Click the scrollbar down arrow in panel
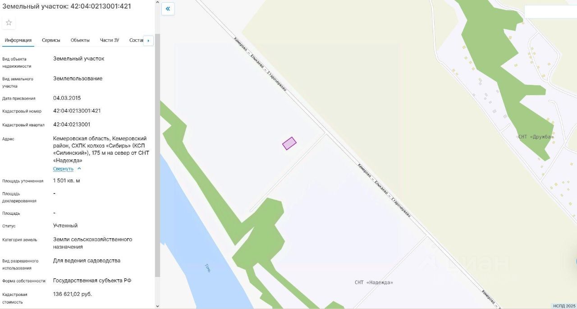Image resolution: width=577 pixels, height=309 pixels. pyautogui.click(x=157, y=306)
